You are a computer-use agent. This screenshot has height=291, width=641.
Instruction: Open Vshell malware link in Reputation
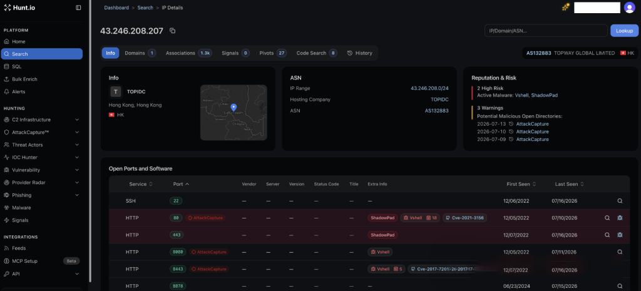coord(521,95)
